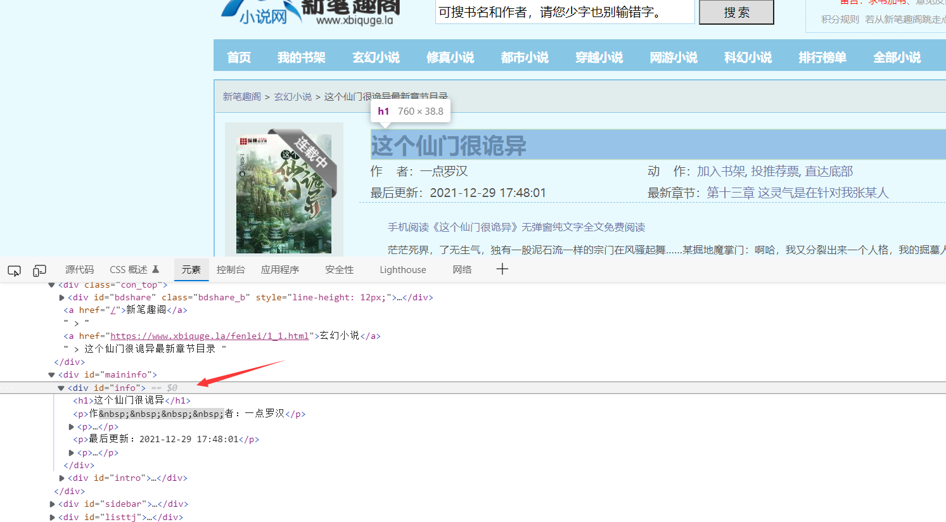Viewport: 946px width, 522px height.
Task: Click 新笔趣阁 breadcrumb link
Action: coord(241,97)
